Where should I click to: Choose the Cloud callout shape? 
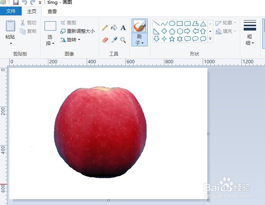pyautogui.click(x=203, y=39)
